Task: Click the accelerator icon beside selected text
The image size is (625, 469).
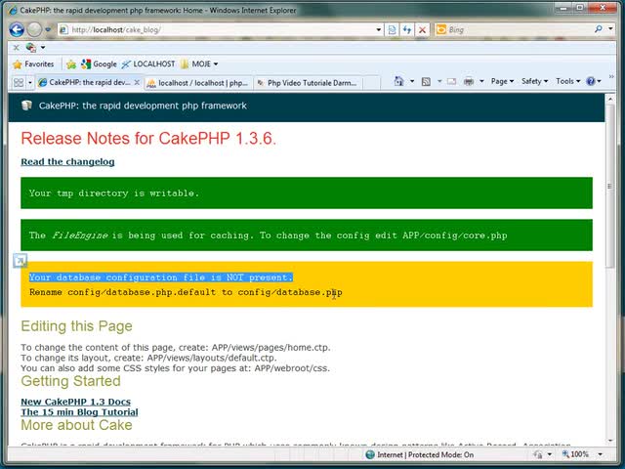Action: pos(20,261)
